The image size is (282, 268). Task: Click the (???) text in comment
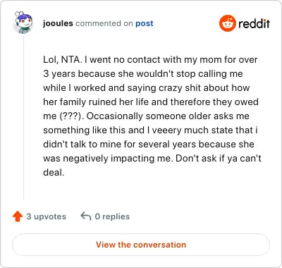[x=72, y=116]
